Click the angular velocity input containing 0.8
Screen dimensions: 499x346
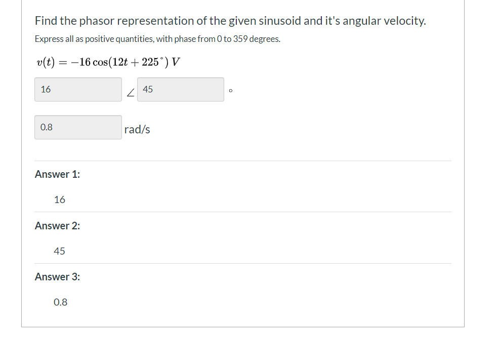[x=78, y=127]
